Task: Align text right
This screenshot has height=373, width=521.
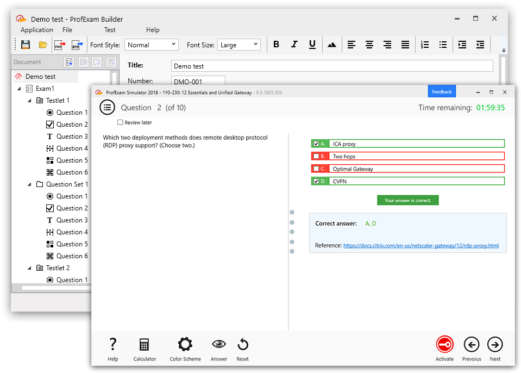Action: [387, 45]
